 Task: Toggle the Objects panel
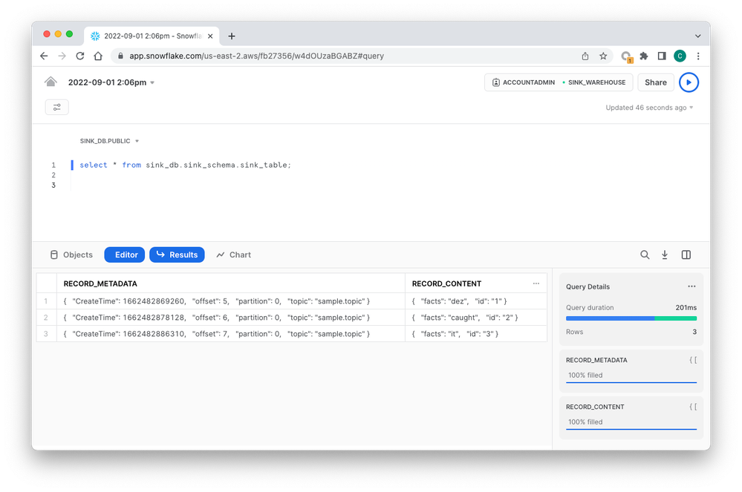(x=71, y=255)
